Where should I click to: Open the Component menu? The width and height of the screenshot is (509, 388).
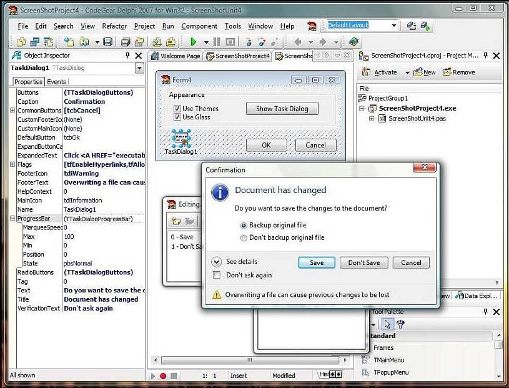click(199, 26)
